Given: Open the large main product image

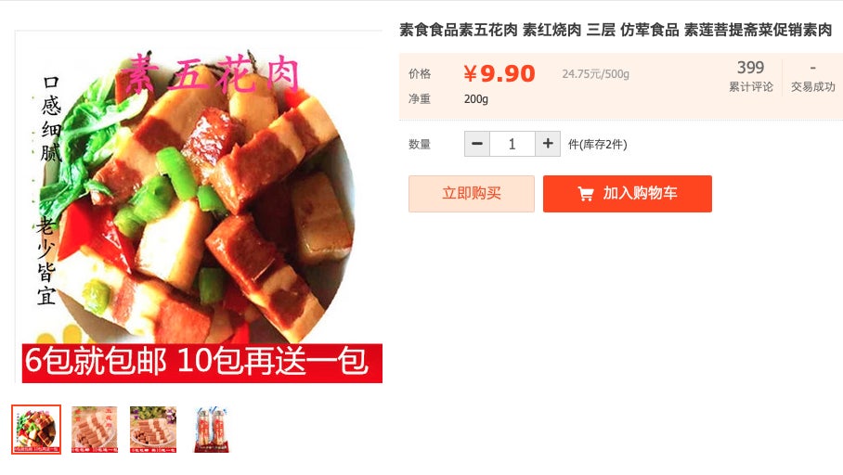Looking at the screenshot, I should tap(199, 207).
